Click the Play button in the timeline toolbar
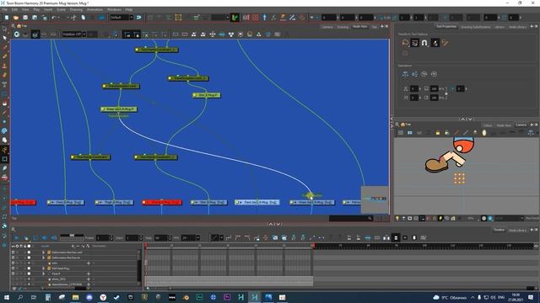The height and width of the screenshot is (303, 540). pos(17,237)
